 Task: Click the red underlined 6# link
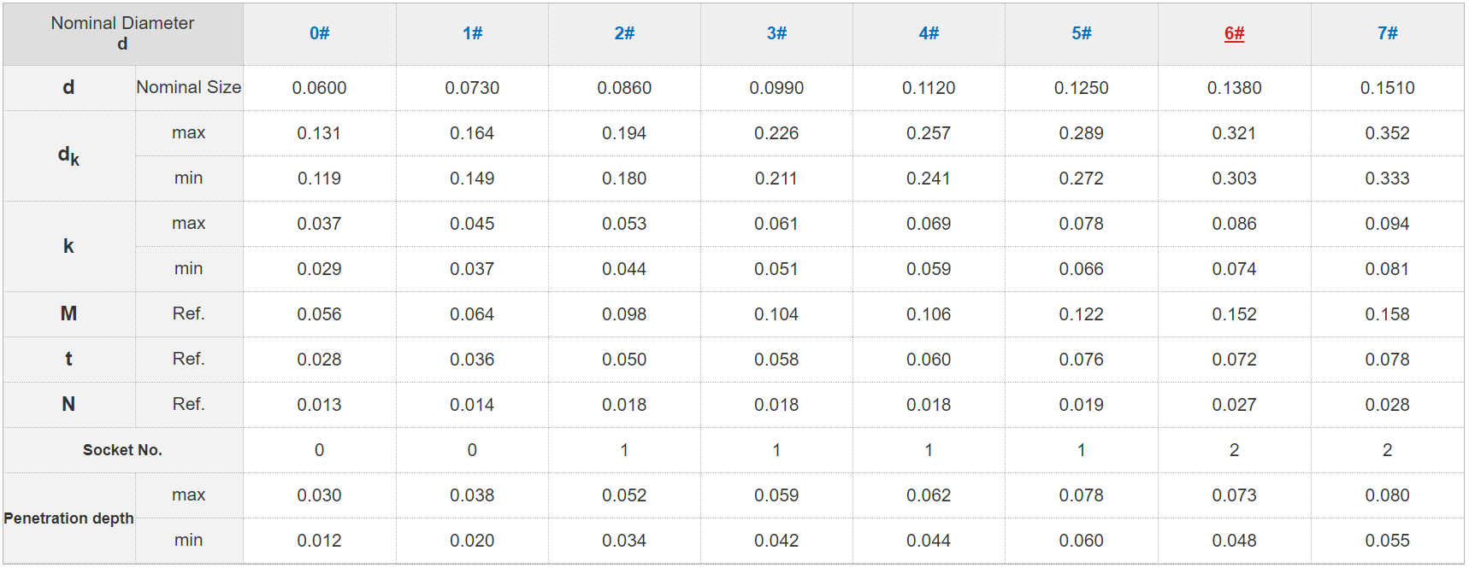click(x=1234, y=33)
